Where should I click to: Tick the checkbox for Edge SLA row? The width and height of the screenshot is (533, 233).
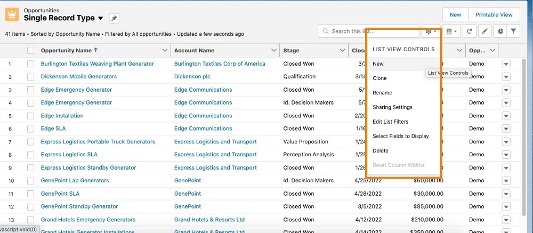[30, 128]
